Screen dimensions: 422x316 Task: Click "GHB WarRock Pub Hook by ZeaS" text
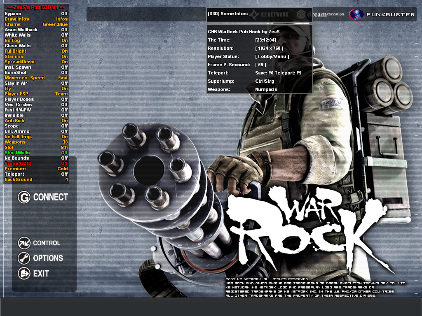[244, 32]
